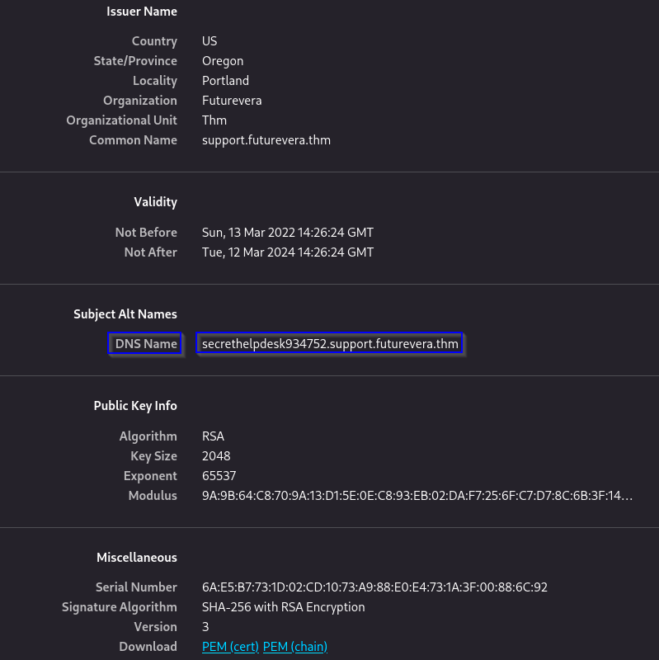Click the Issuer Name section heading
The image size is (659, 660).
click(141, 12)
